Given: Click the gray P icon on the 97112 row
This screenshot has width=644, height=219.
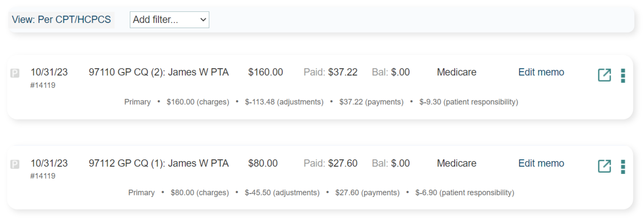Looking at the screenshot, I should click(x=15, y=164).
